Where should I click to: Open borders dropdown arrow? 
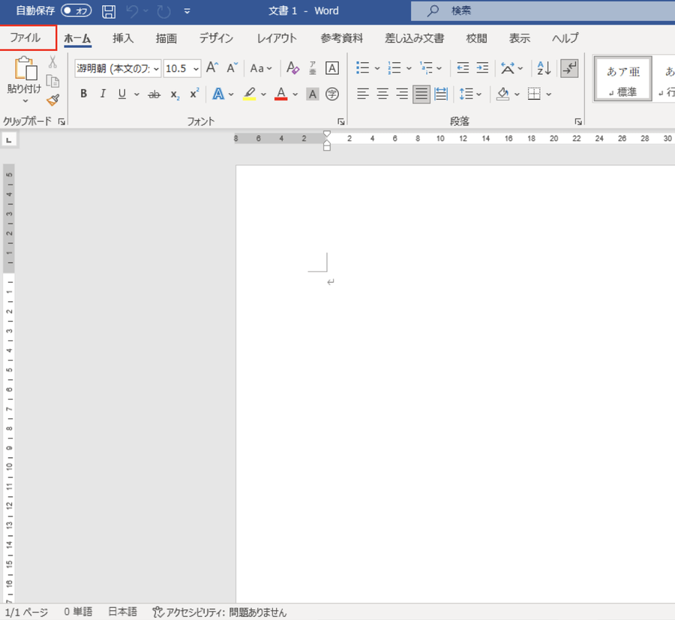coord(549,94)
